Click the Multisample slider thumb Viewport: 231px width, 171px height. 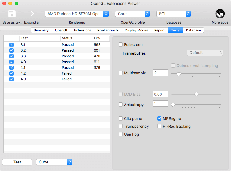coord(179,74)
